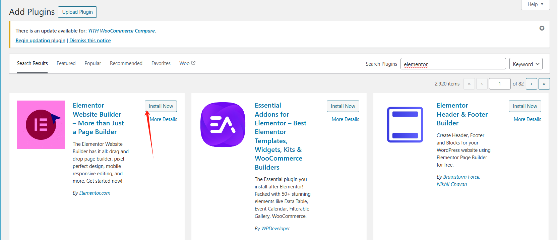
Task: Install the Elementor Website Builder plugin
Action: [x=161, y=106]
